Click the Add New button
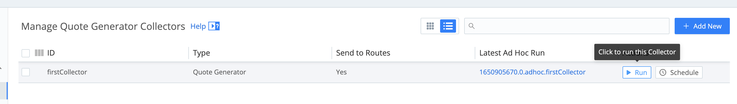The image size is (737, 104). [702, 26]
